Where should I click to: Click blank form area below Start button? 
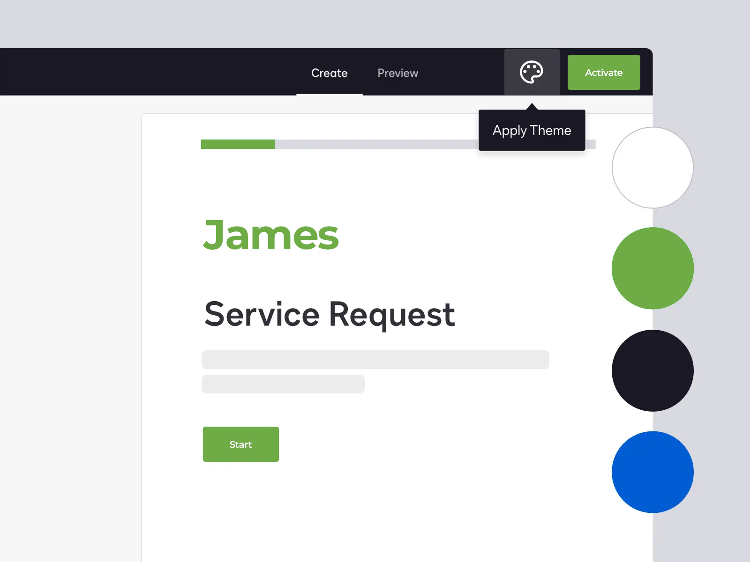[375, 510]
